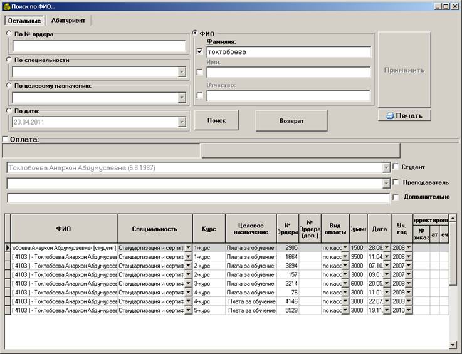
Task: Click the order number input field
Action: coord(99,46)
